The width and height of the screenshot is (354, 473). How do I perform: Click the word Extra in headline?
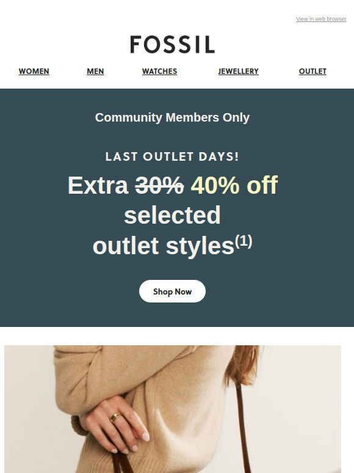tap(98, 185)
